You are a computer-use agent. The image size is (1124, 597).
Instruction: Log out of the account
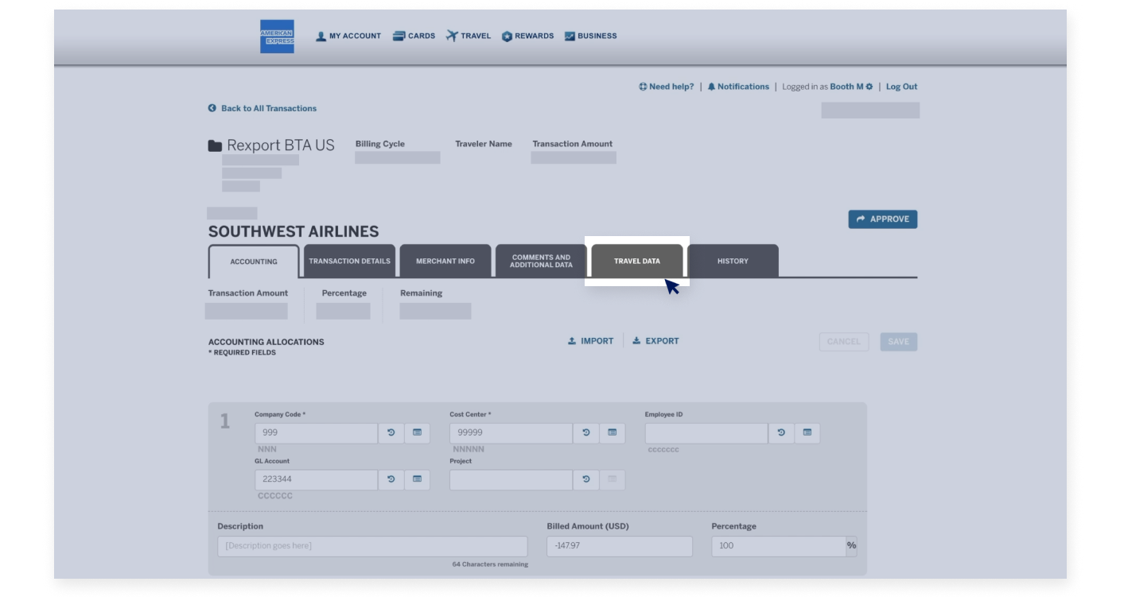pos(902,86)
